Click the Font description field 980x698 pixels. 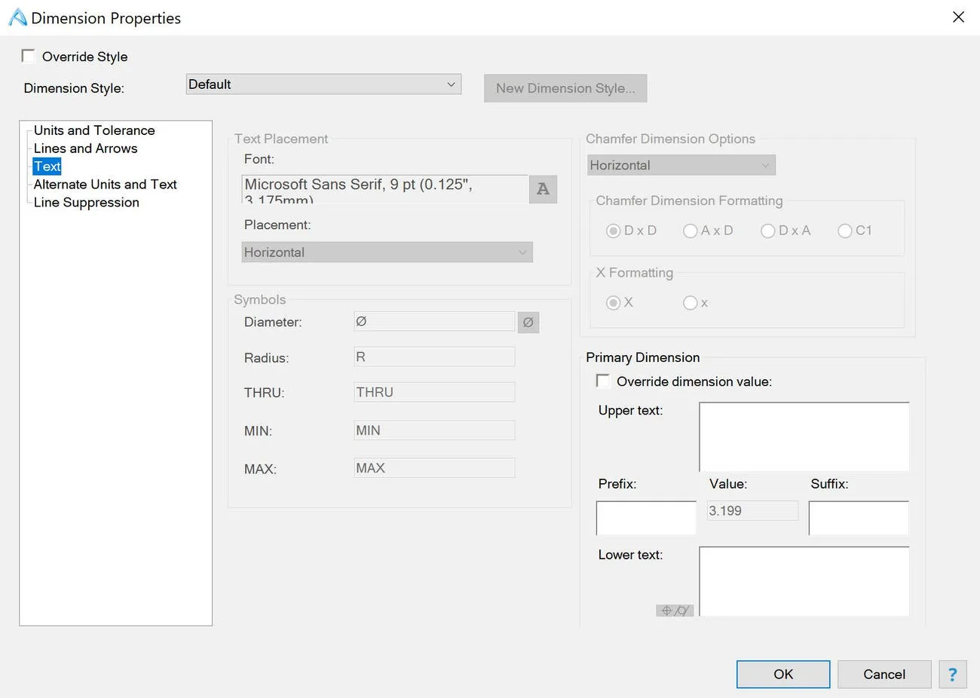tap(384, 189)
